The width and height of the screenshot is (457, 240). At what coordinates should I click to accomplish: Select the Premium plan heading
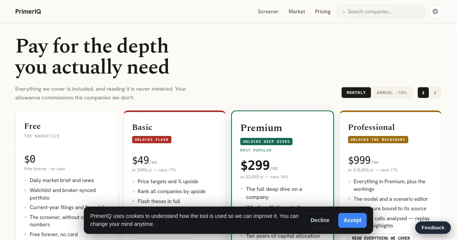click(261, 128)
